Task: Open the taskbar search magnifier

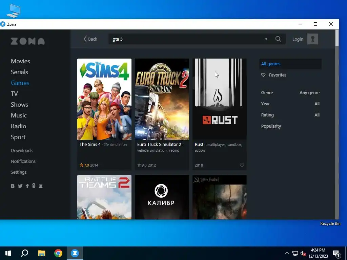Action: tap(24, 253)
